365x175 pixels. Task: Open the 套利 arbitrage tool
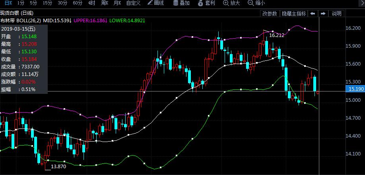(207, 3)
